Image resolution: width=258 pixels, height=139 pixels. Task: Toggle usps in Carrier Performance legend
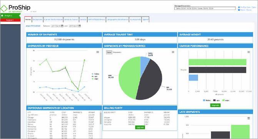226,100
